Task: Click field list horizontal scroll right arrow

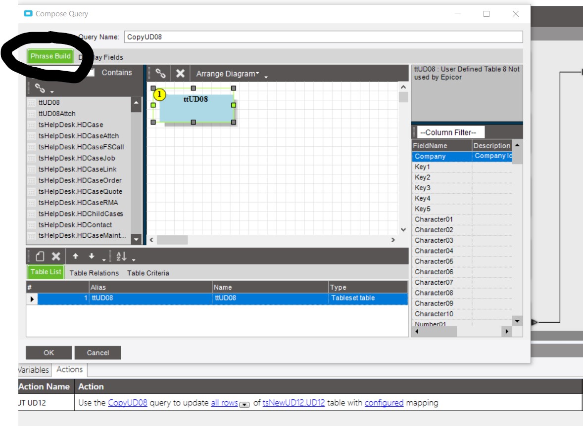Action: (x=506, y=331)
